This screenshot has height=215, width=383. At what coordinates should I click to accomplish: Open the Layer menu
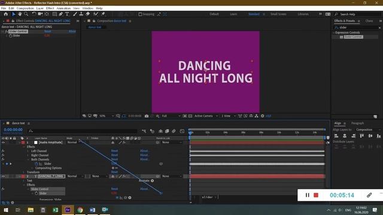(x=40, y=8)
